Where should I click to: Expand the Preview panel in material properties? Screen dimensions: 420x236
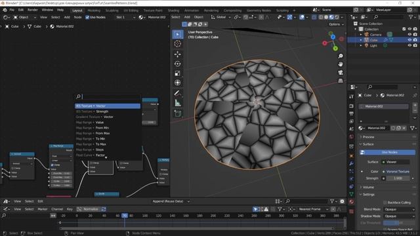point(367,137)
